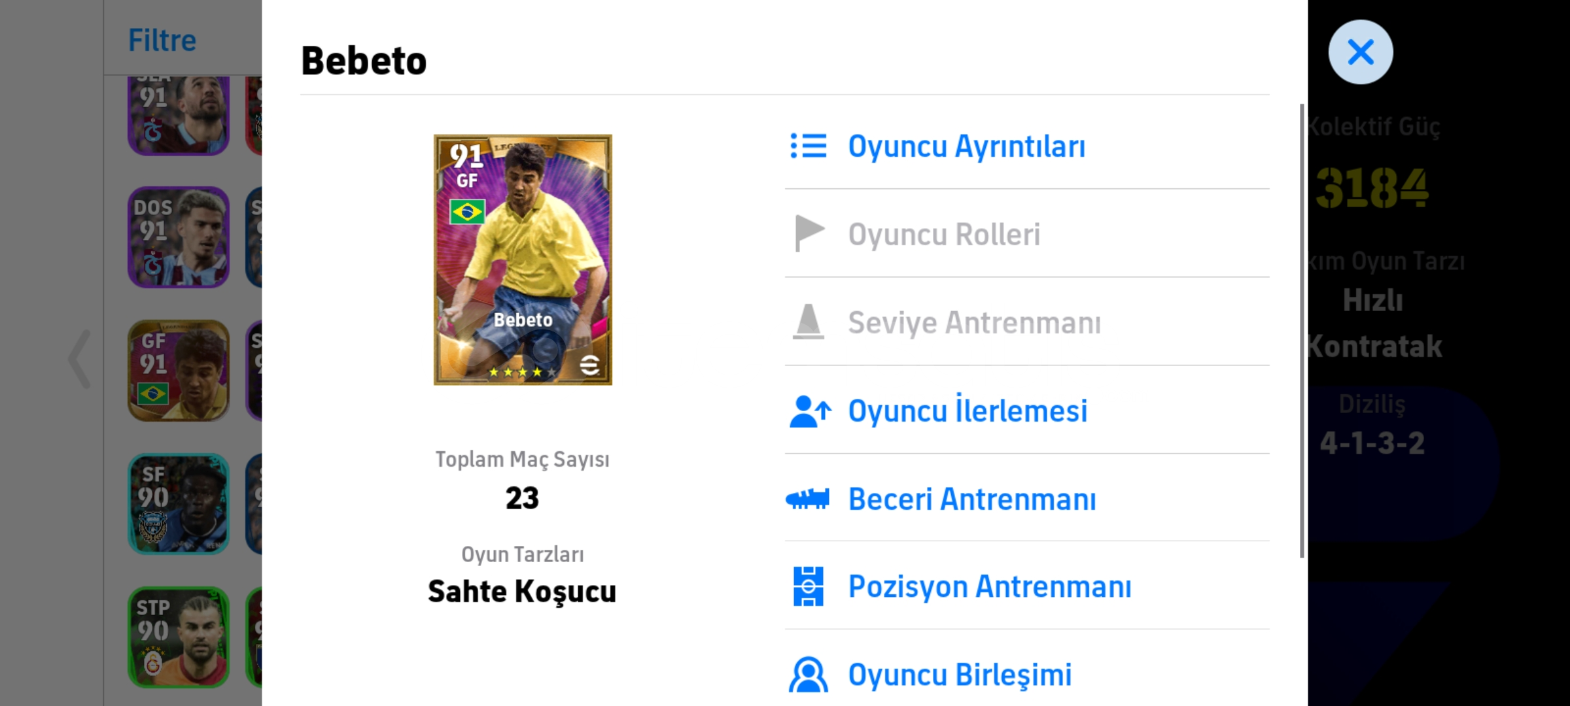Close the Bebeto player dialog
The image size is (1570, 706).
coord(1360,52)
